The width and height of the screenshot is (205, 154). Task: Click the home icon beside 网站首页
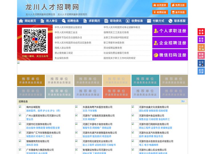pos(21,21)
